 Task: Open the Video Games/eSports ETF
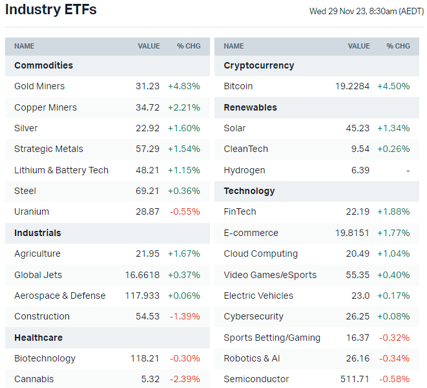[270, 275]
